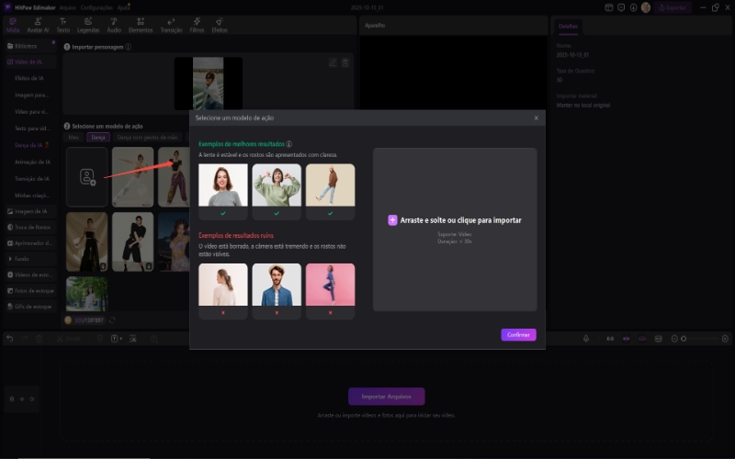Open the Efeitos tool
Screen dimensions: 735x459
click(x=220, y=26)
